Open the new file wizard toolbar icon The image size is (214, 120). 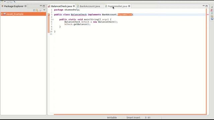(x=2, y=2)
